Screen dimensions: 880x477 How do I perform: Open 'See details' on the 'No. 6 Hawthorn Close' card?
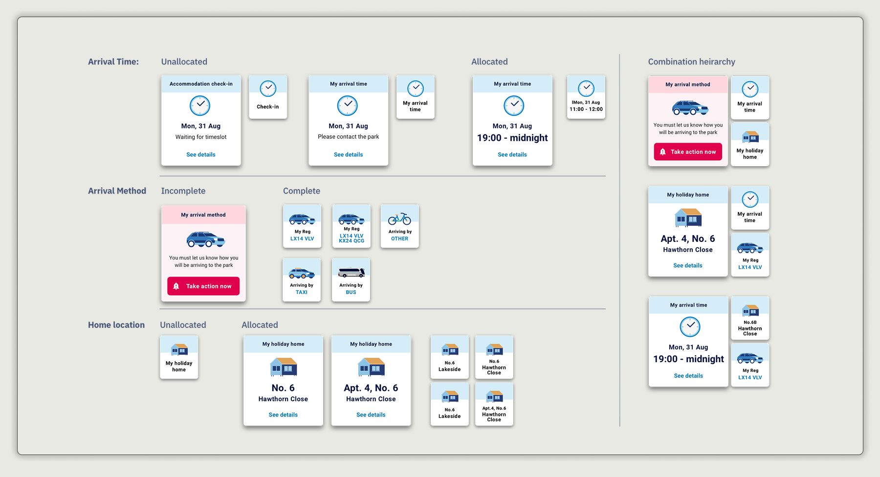(x=283, y=414)
